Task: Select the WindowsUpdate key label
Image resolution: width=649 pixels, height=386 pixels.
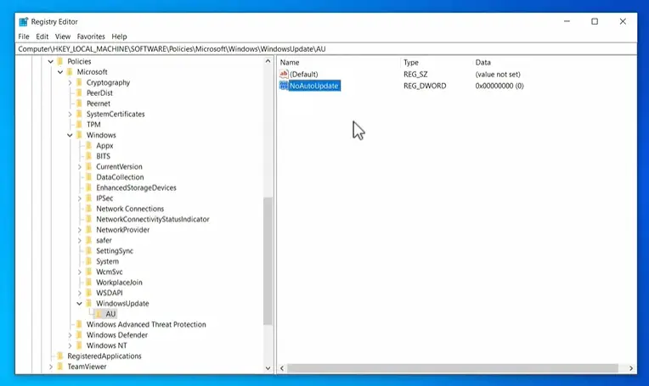Action: [122, 304]
